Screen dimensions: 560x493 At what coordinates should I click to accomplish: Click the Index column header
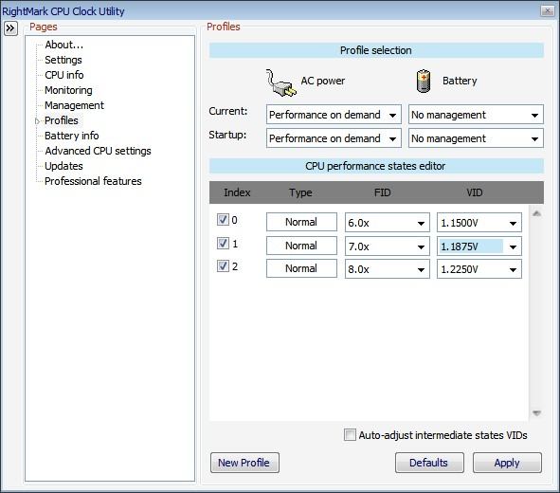[x=237, y=192]
